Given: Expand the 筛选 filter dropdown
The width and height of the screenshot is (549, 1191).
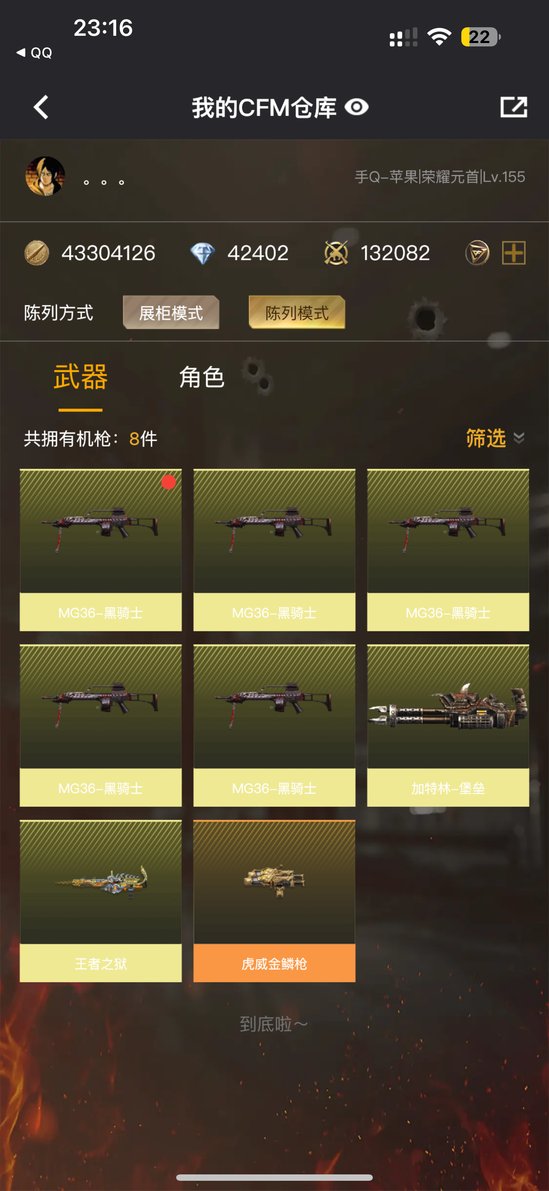Looking at the screenshot, I should point(495,438).
